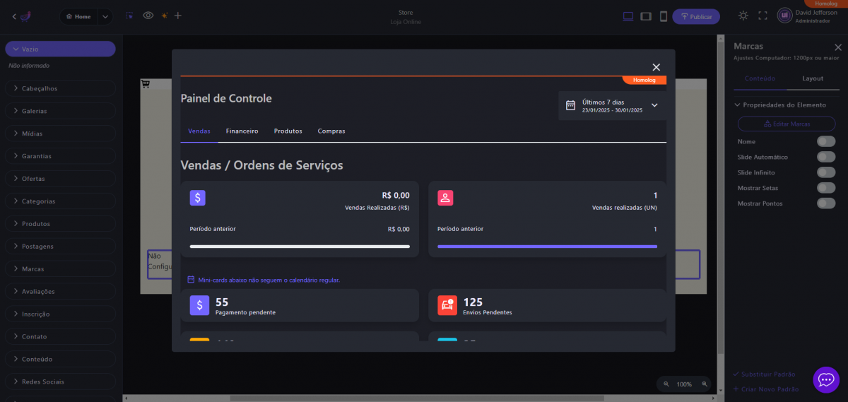
Task: Enable the Slide Automático toggle
Action: click(x=825, y=157)
